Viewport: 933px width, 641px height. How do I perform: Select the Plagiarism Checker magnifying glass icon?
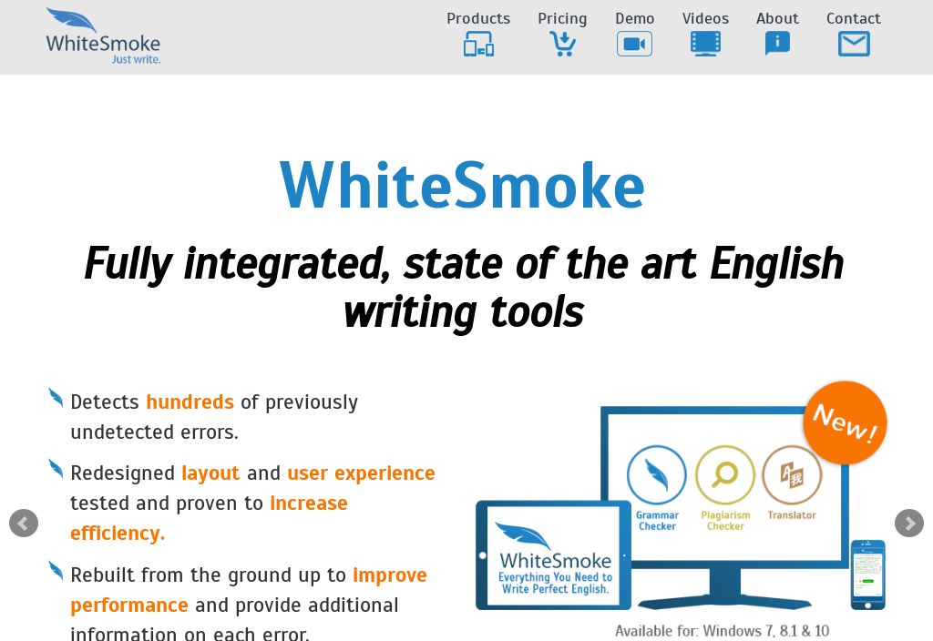click(724, 476)
